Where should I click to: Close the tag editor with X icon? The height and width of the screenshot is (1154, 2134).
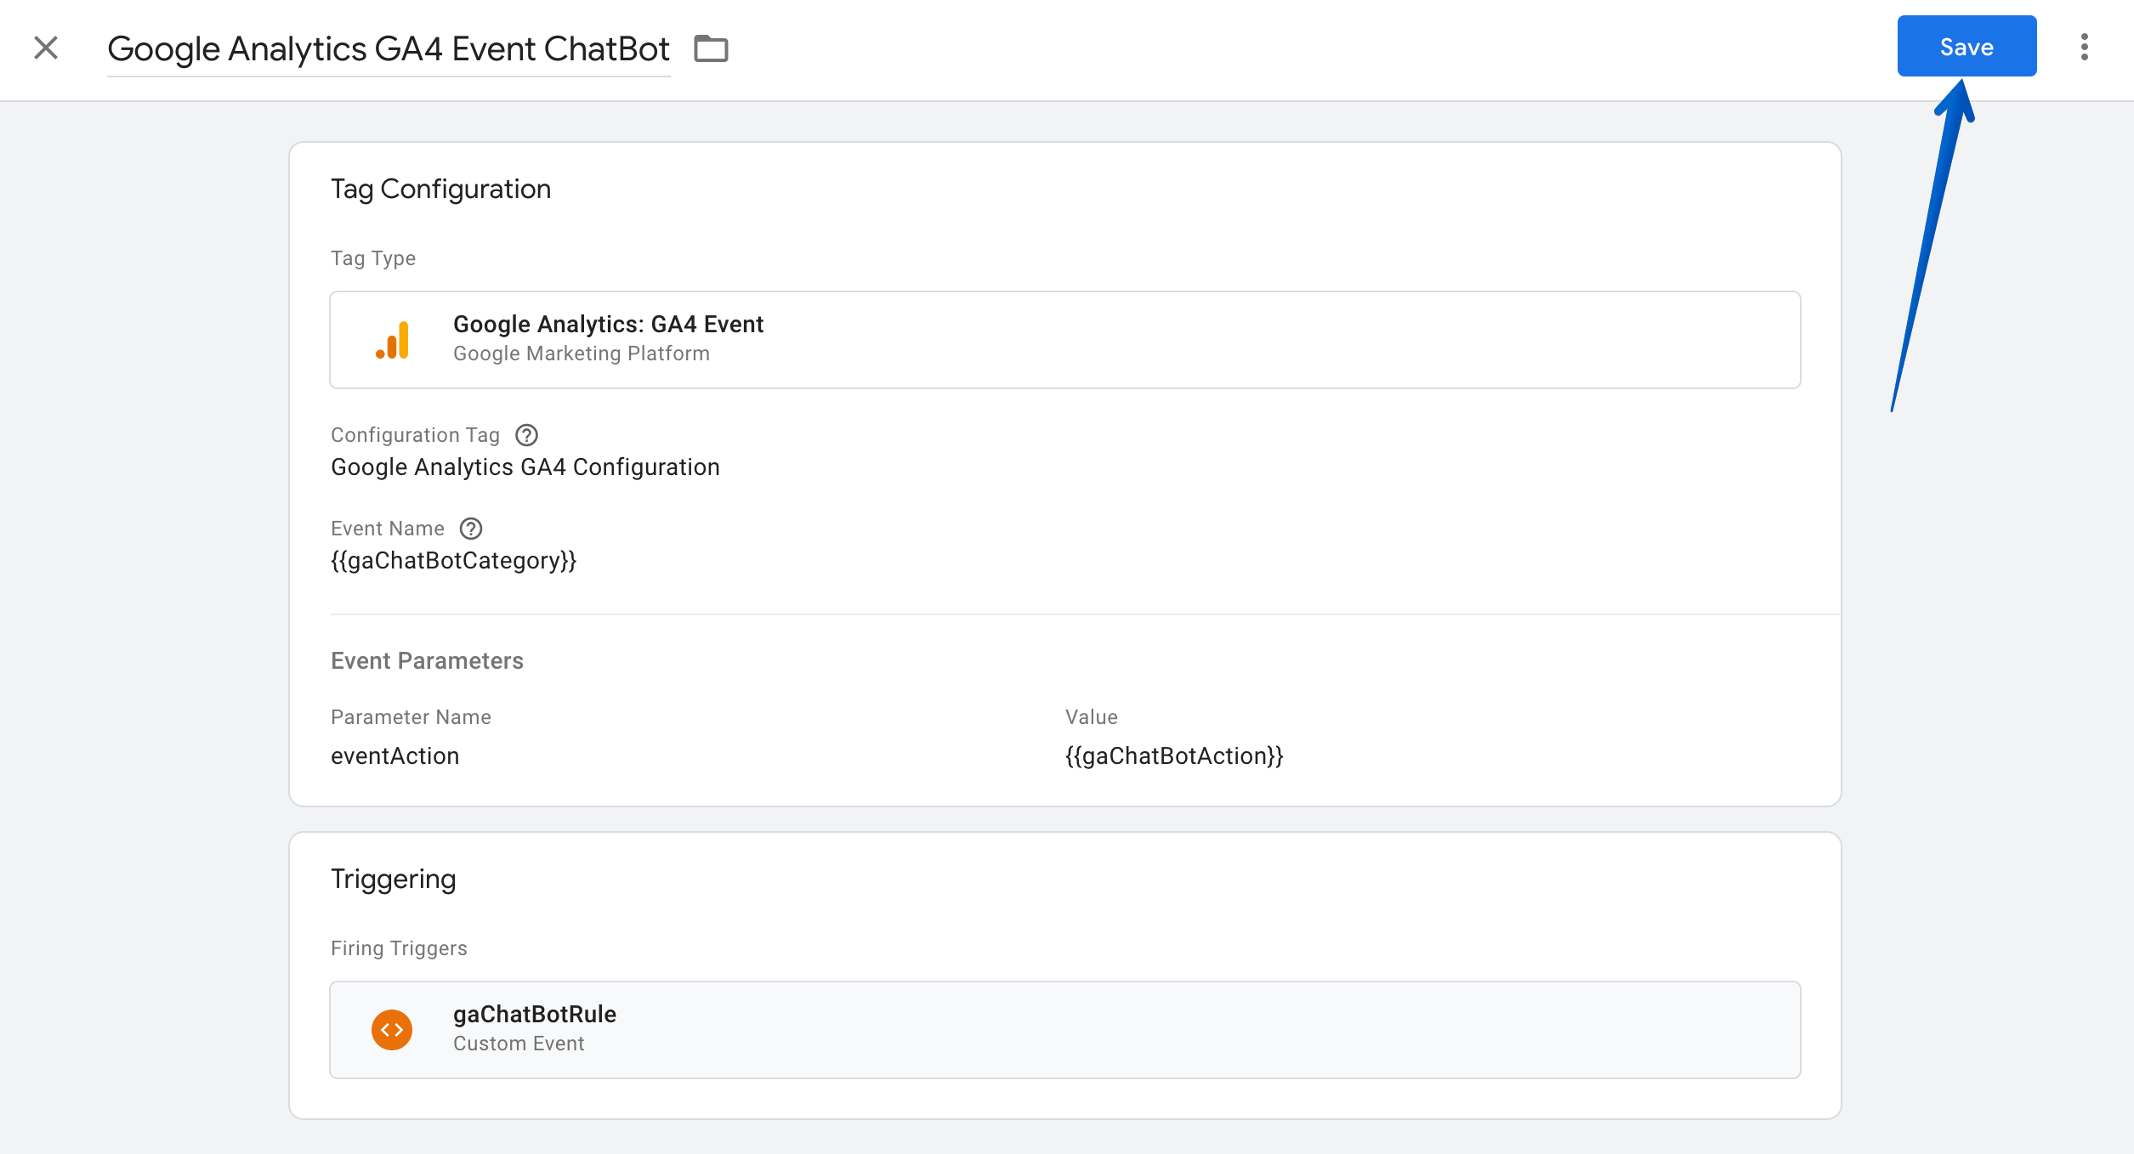pyautogui.click(x=46, y=48)
